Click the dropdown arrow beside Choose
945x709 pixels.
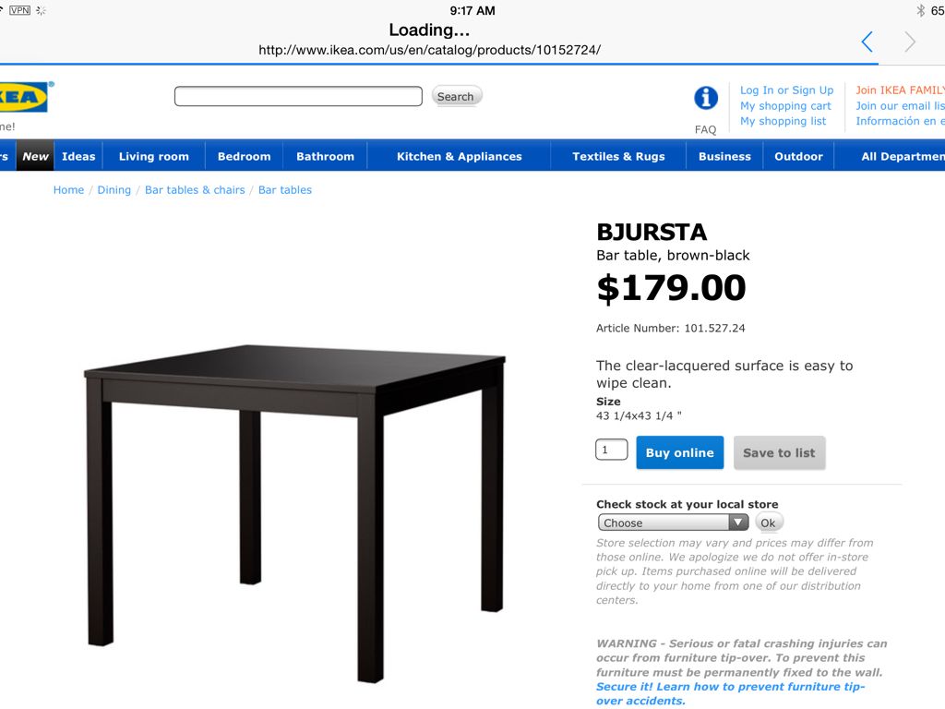point(737,523)
